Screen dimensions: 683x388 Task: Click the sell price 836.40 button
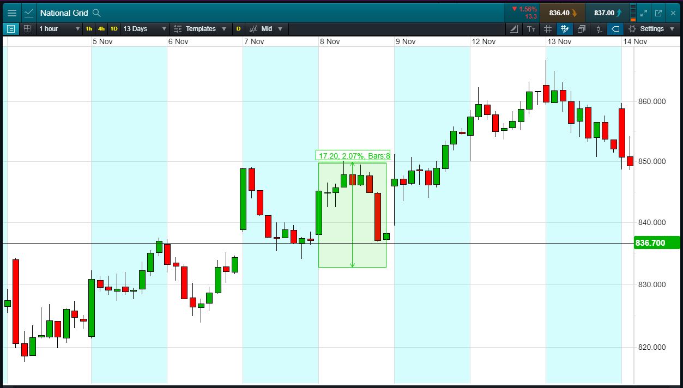click(563, 13)
